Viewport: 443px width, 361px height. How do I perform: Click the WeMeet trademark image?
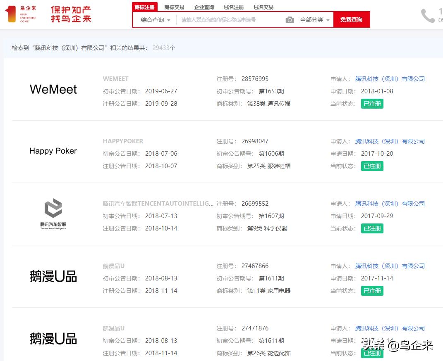53,89
